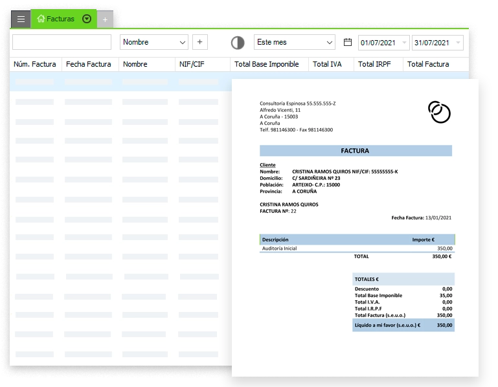Sort by Núm. Factura column
This screenshot has width=498, height=387.
click(35, 64)
